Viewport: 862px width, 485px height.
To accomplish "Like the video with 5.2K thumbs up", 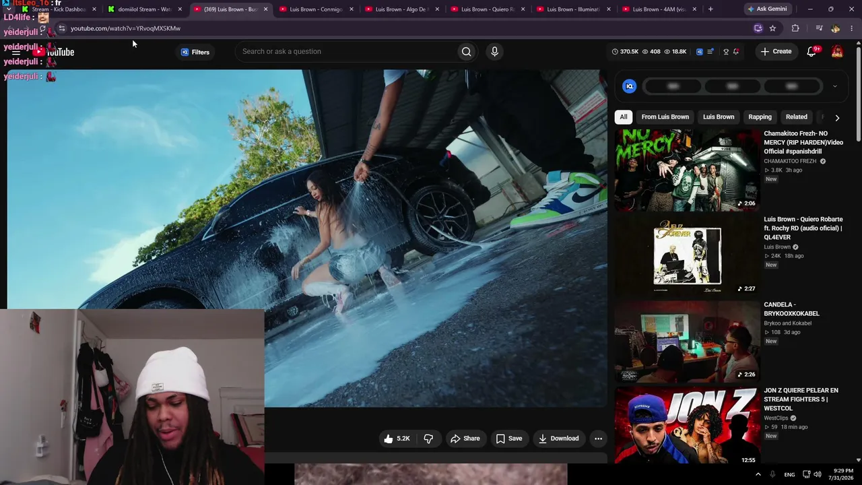I will (x=396, y=439).
